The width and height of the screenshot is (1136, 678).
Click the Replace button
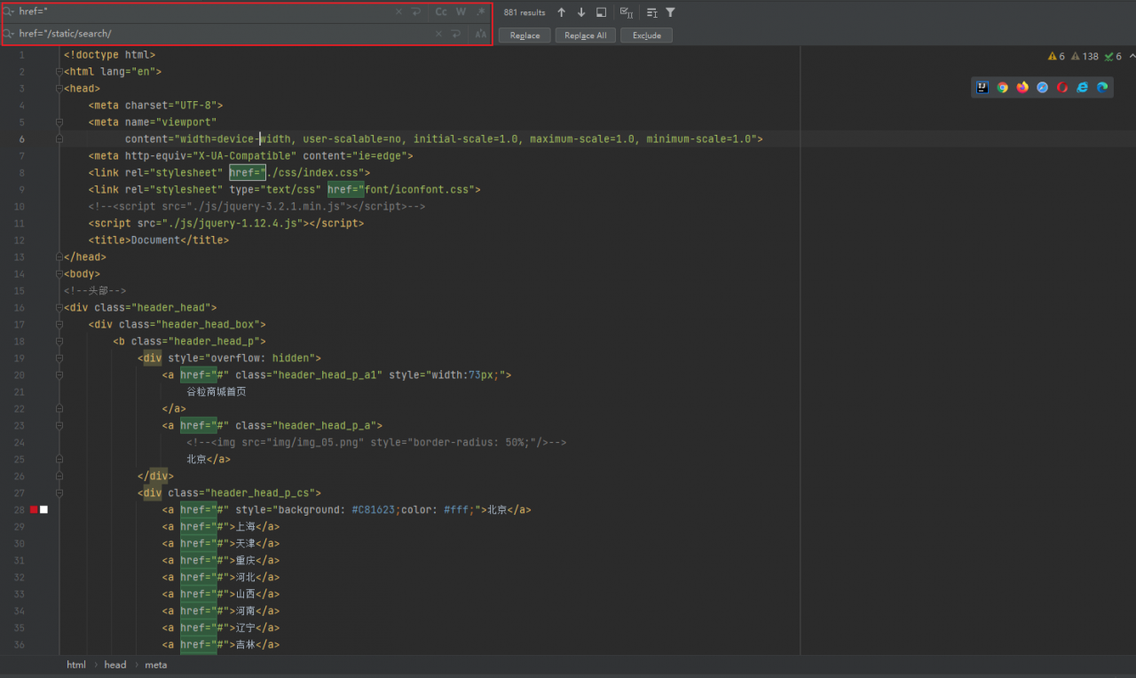point(525,35)
